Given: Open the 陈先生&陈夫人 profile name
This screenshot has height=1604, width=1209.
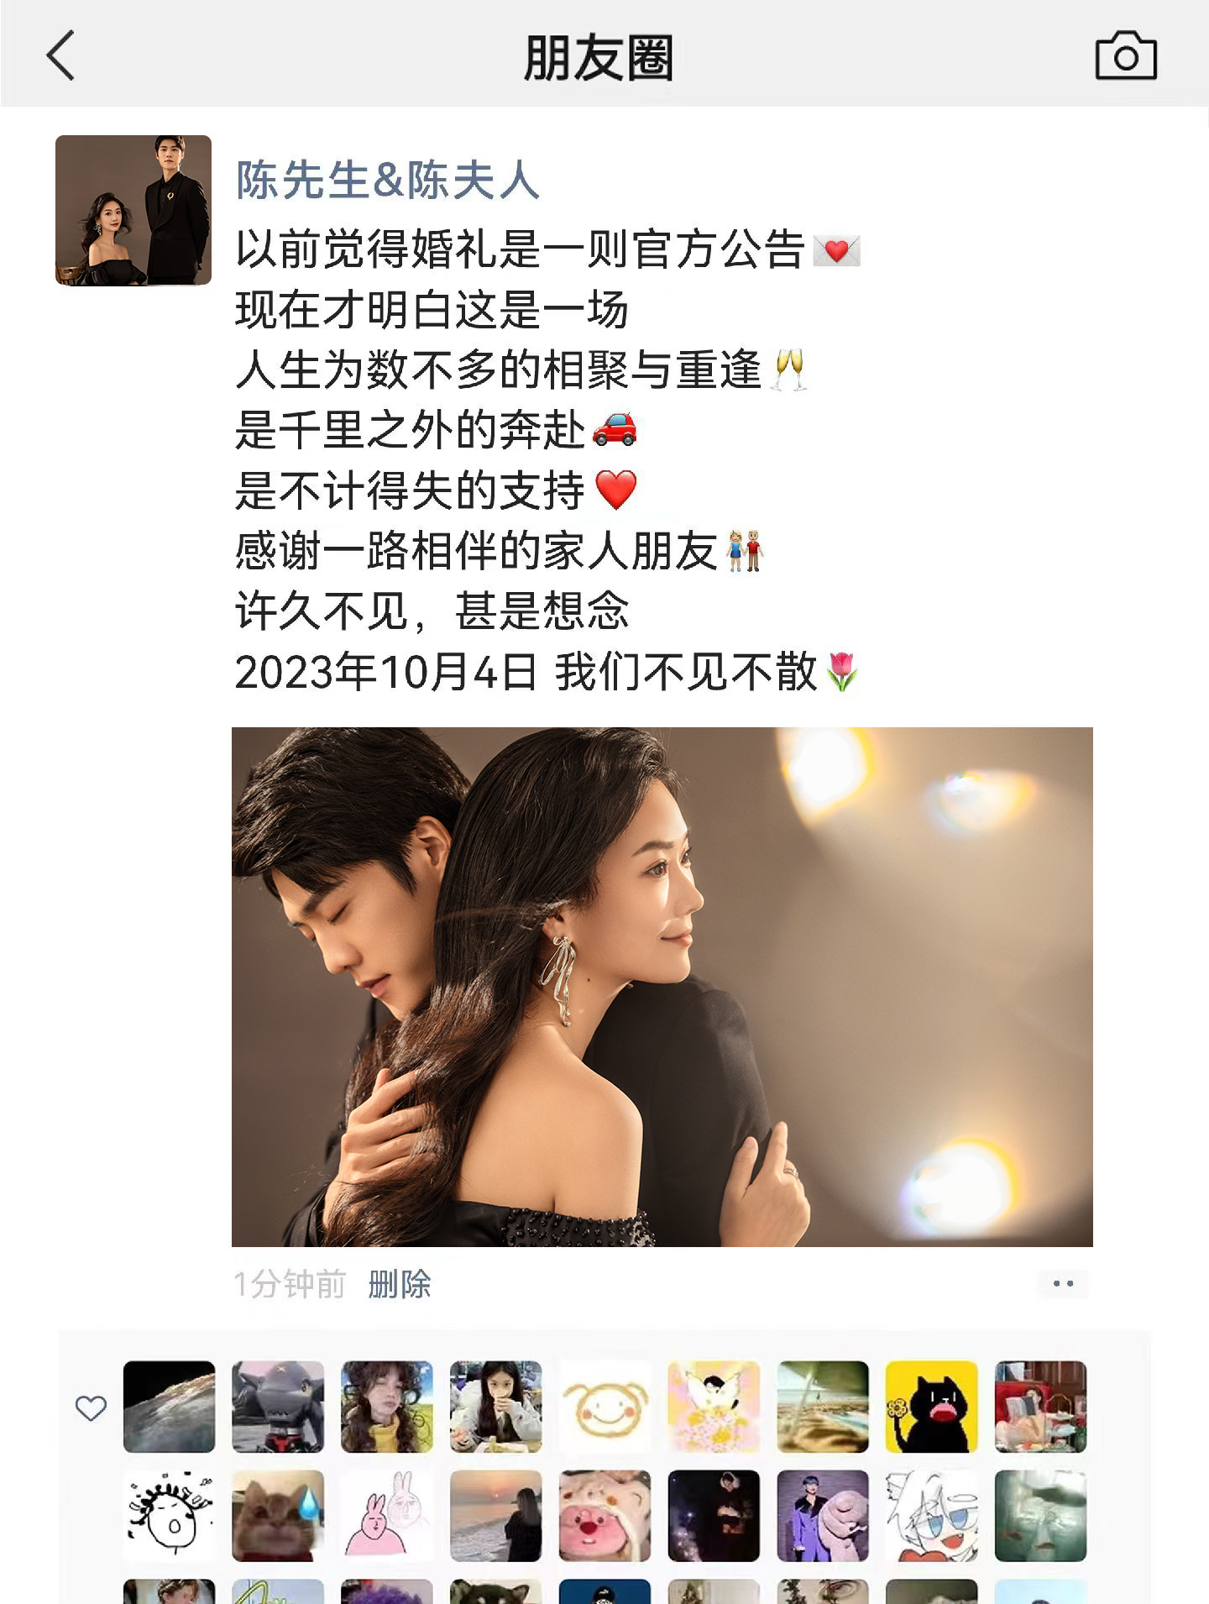Looking at the screenshot, I should pos(387,180).
